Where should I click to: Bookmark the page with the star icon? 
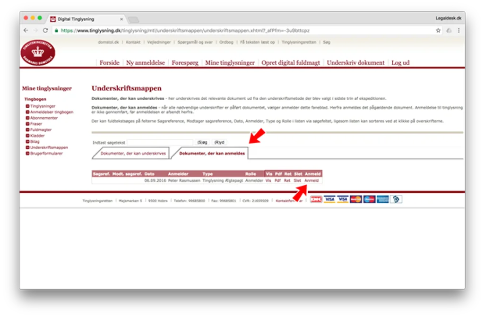point(438,30)
